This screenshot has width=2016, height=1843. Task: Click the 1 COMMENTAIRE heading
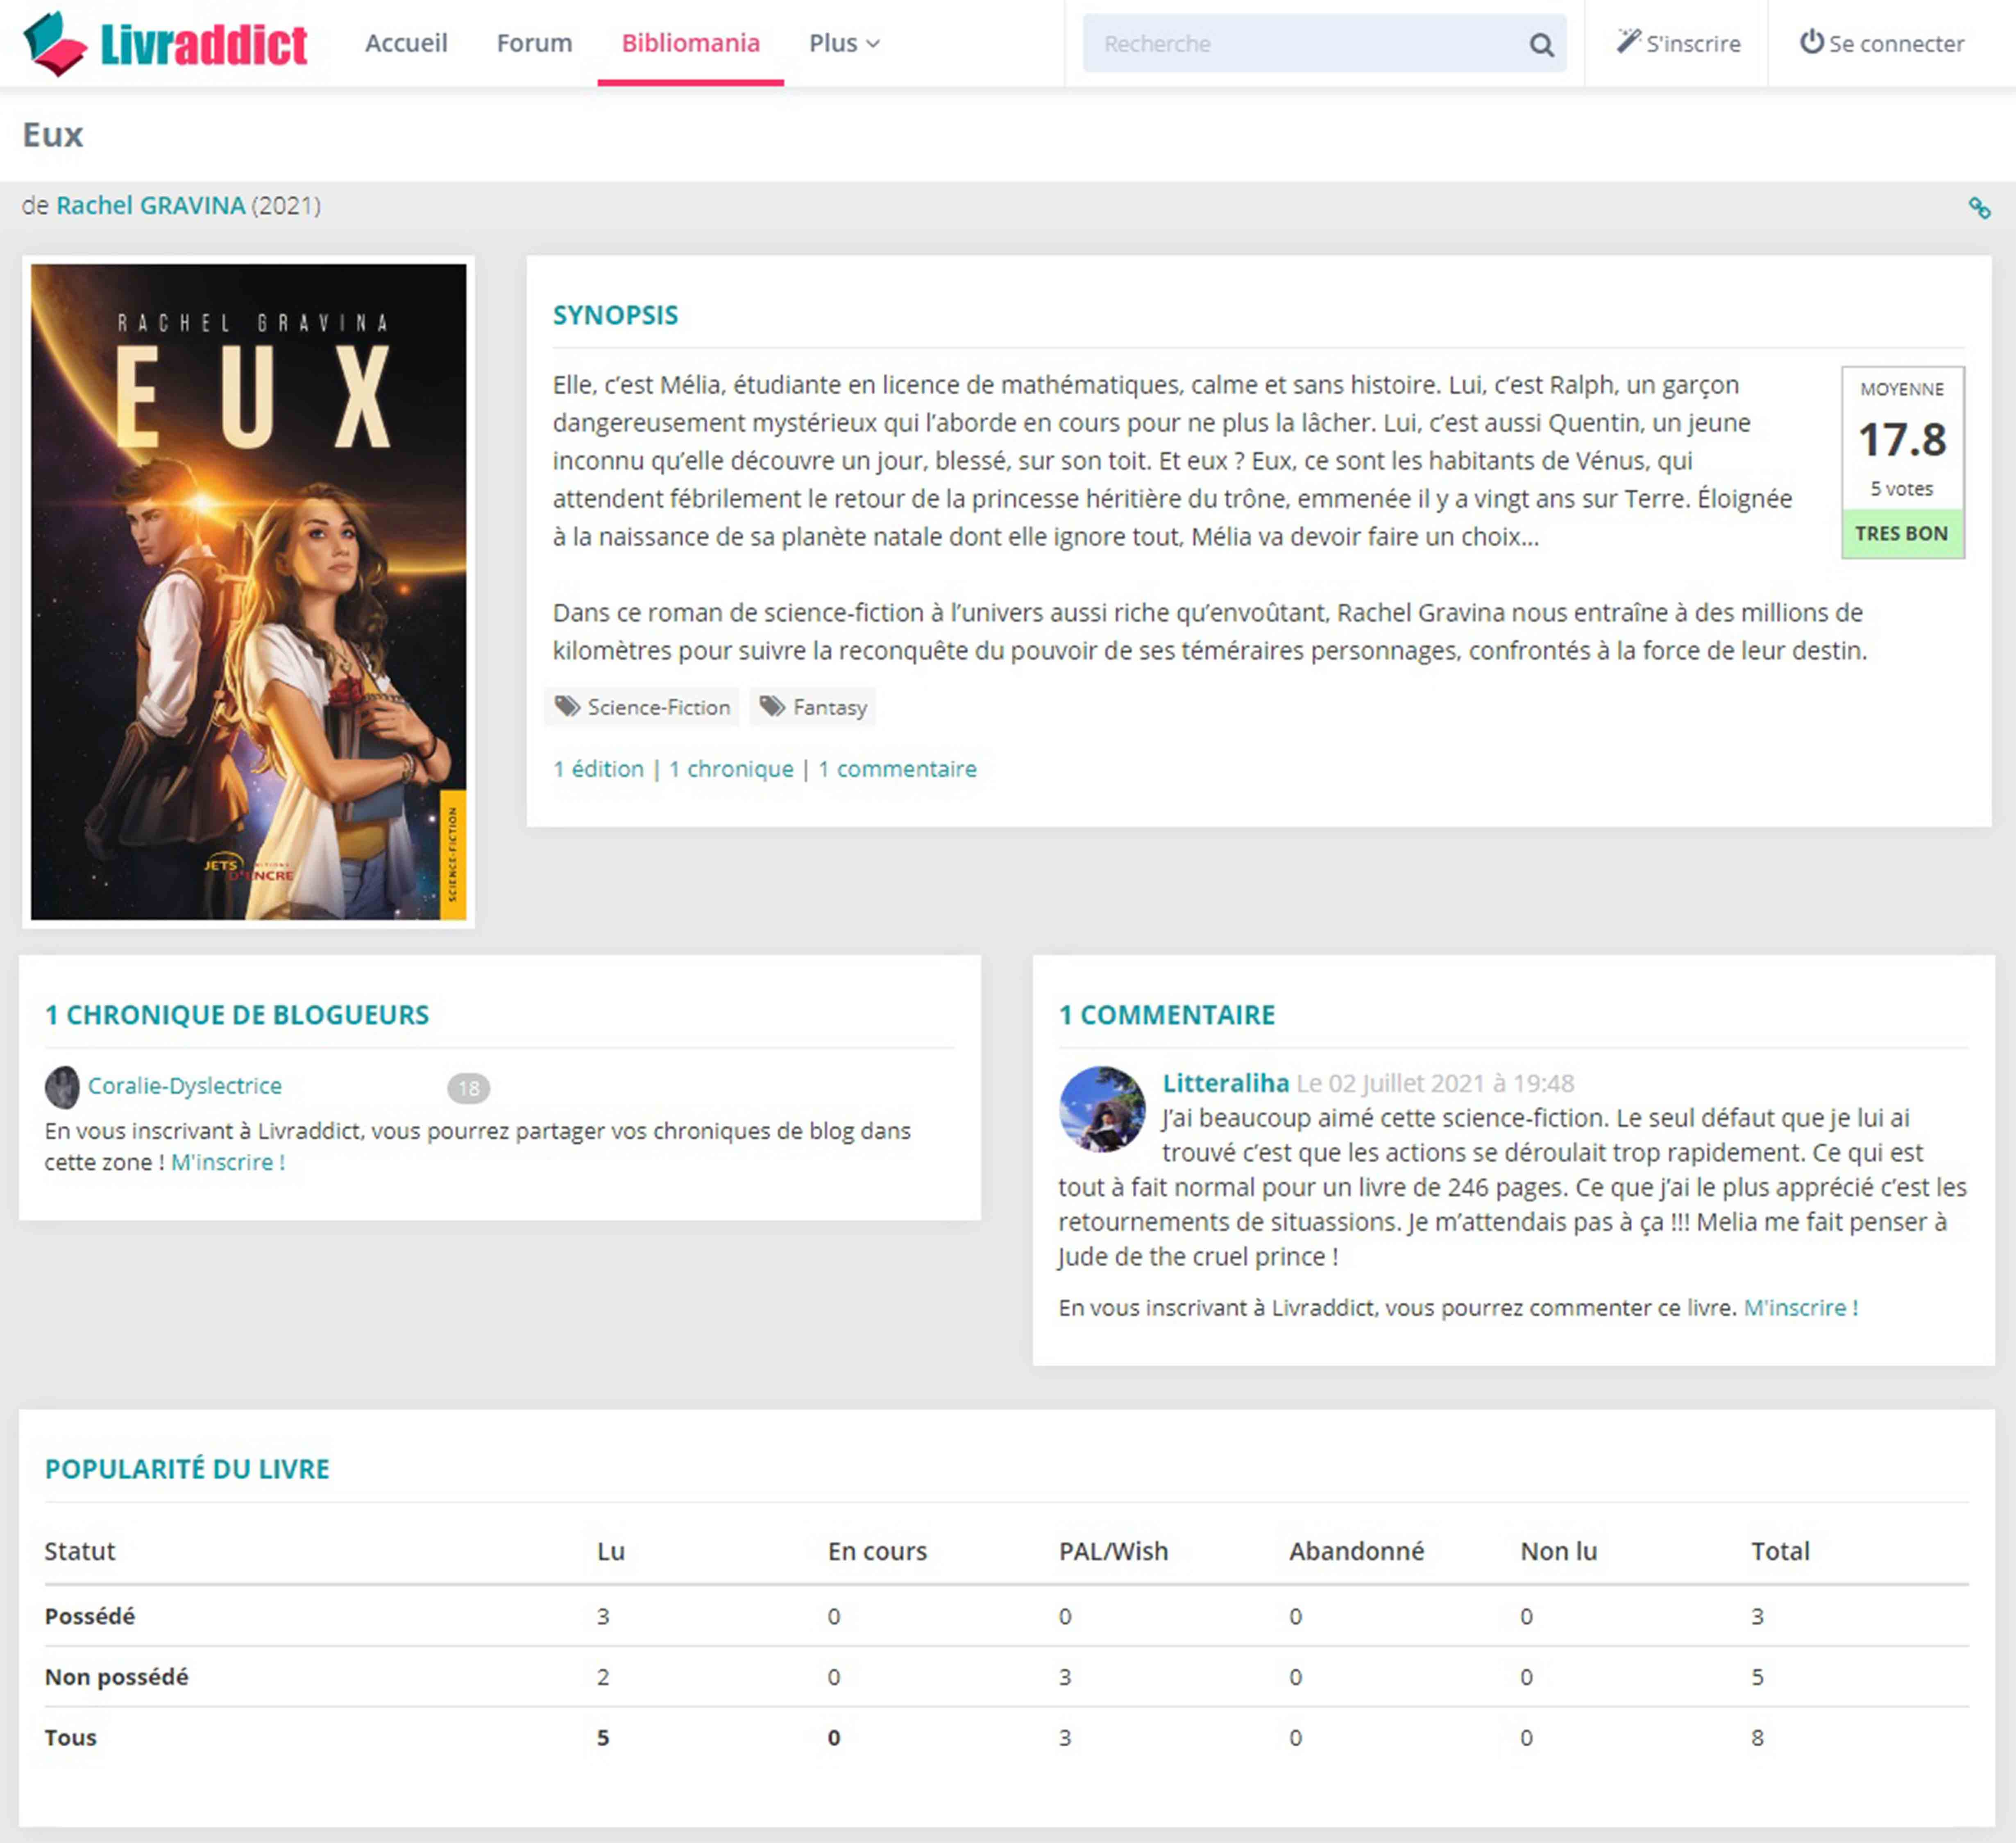(1167, 1014)
